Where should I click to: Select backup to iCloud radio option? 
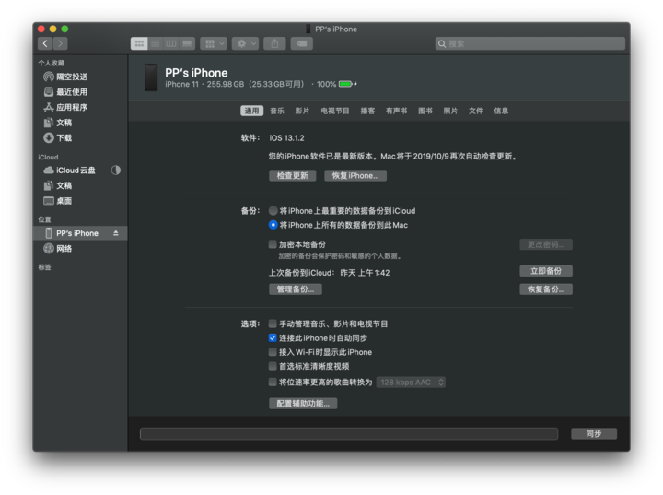pos(273,211)
